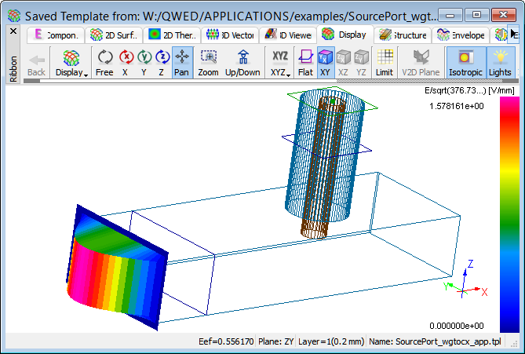This screenshot has height=354, width=525.
Task: Open the Limit settings
Action: (385, 62)
